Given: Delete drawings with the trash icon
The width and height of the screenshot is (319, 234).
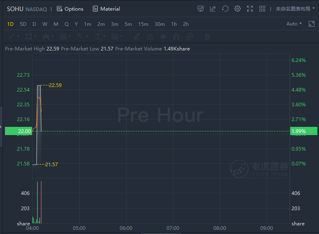Looking at the screenshot, I should pyautogui.click(x=207, y=37).
